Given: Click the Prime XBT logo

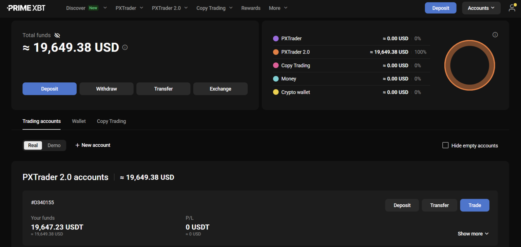Looking at the screenshot, I should [x=26, y=8].
